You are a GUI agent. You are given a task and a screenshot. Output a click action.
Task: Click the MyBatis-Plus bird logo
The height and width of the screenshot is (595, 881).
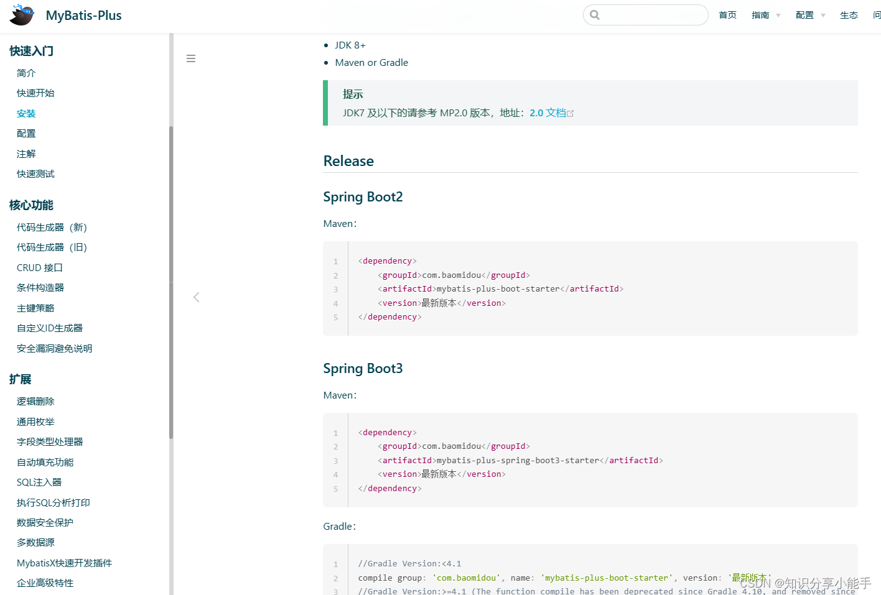point(22,15)
